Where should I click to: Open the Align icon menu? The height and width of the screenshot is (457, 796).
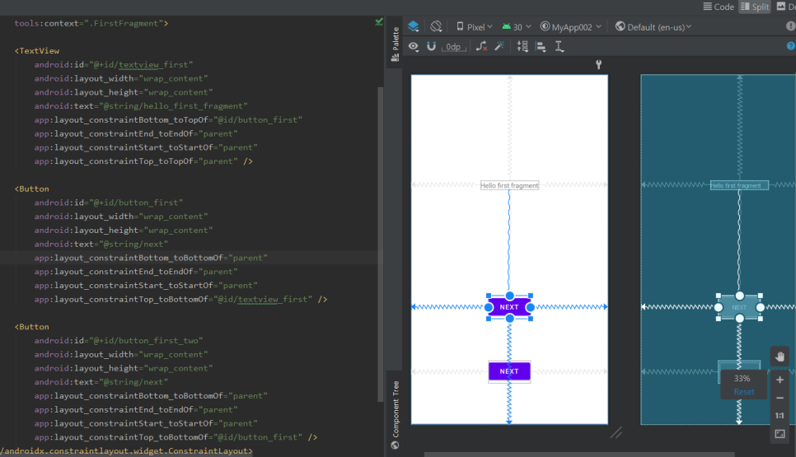coord(541,47)
